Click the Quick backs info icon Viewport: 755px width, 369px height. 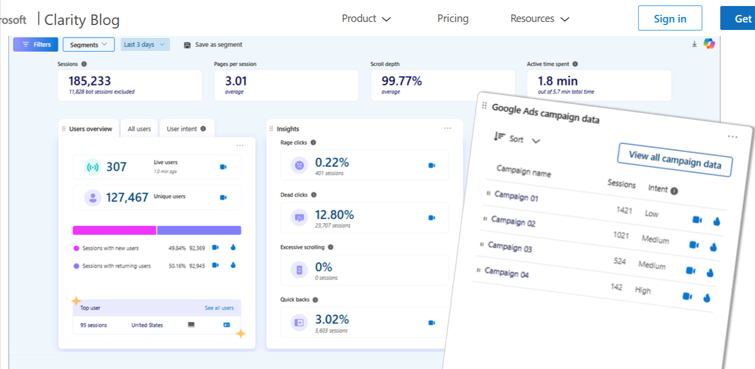(315, 300)
